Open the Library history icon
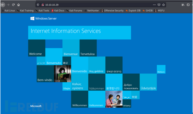The image size is (193, 114). (x=183, y=5)
